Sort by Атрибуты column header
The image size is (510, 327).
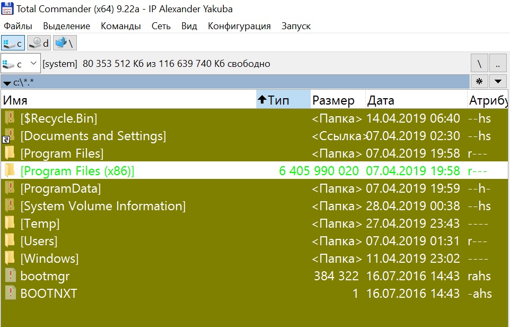click(488, 100)
